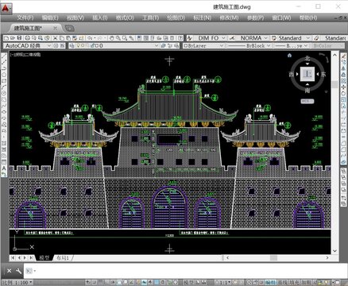Click the 西 direction on ViewCube
The width and height of the screenshot is (348, 286).
[292, 75]
